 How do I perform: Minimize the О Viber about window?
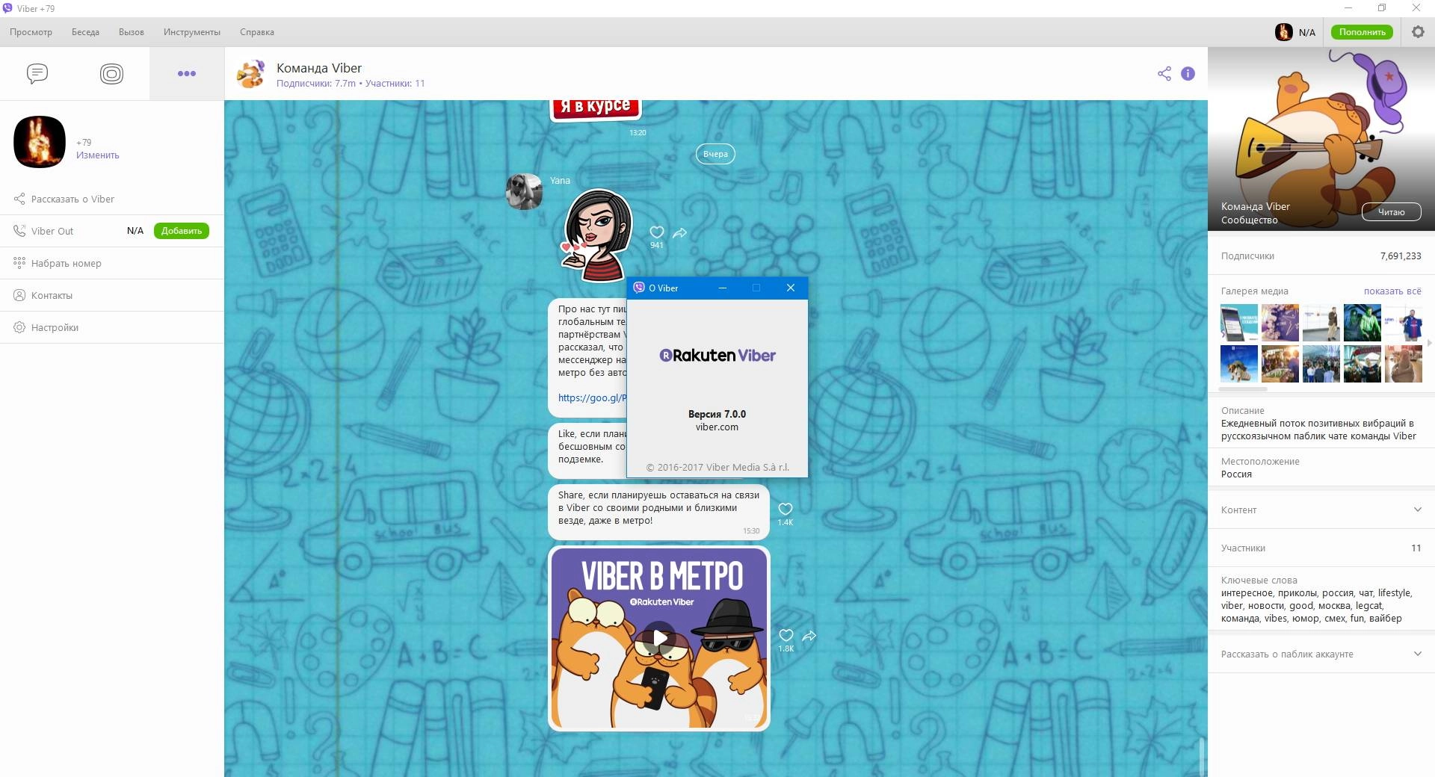tap(722, 288)
